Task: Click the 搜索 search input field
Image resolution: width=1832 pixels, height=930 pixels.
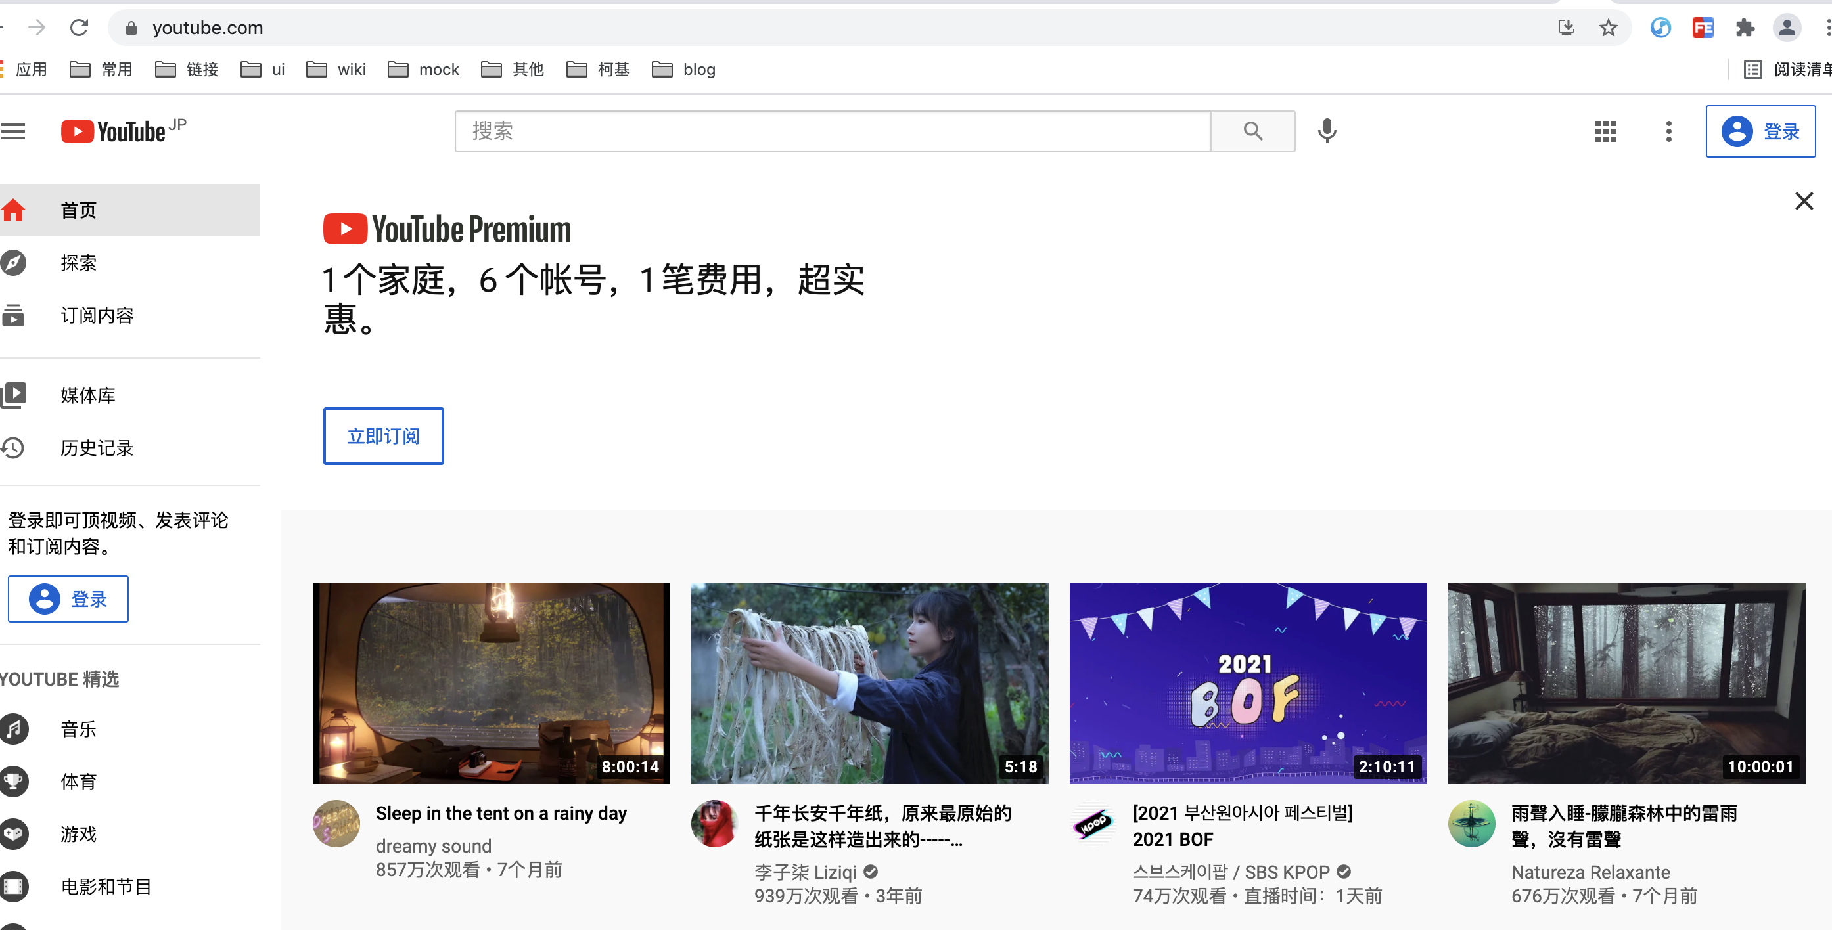Action: tap(832, 131)
